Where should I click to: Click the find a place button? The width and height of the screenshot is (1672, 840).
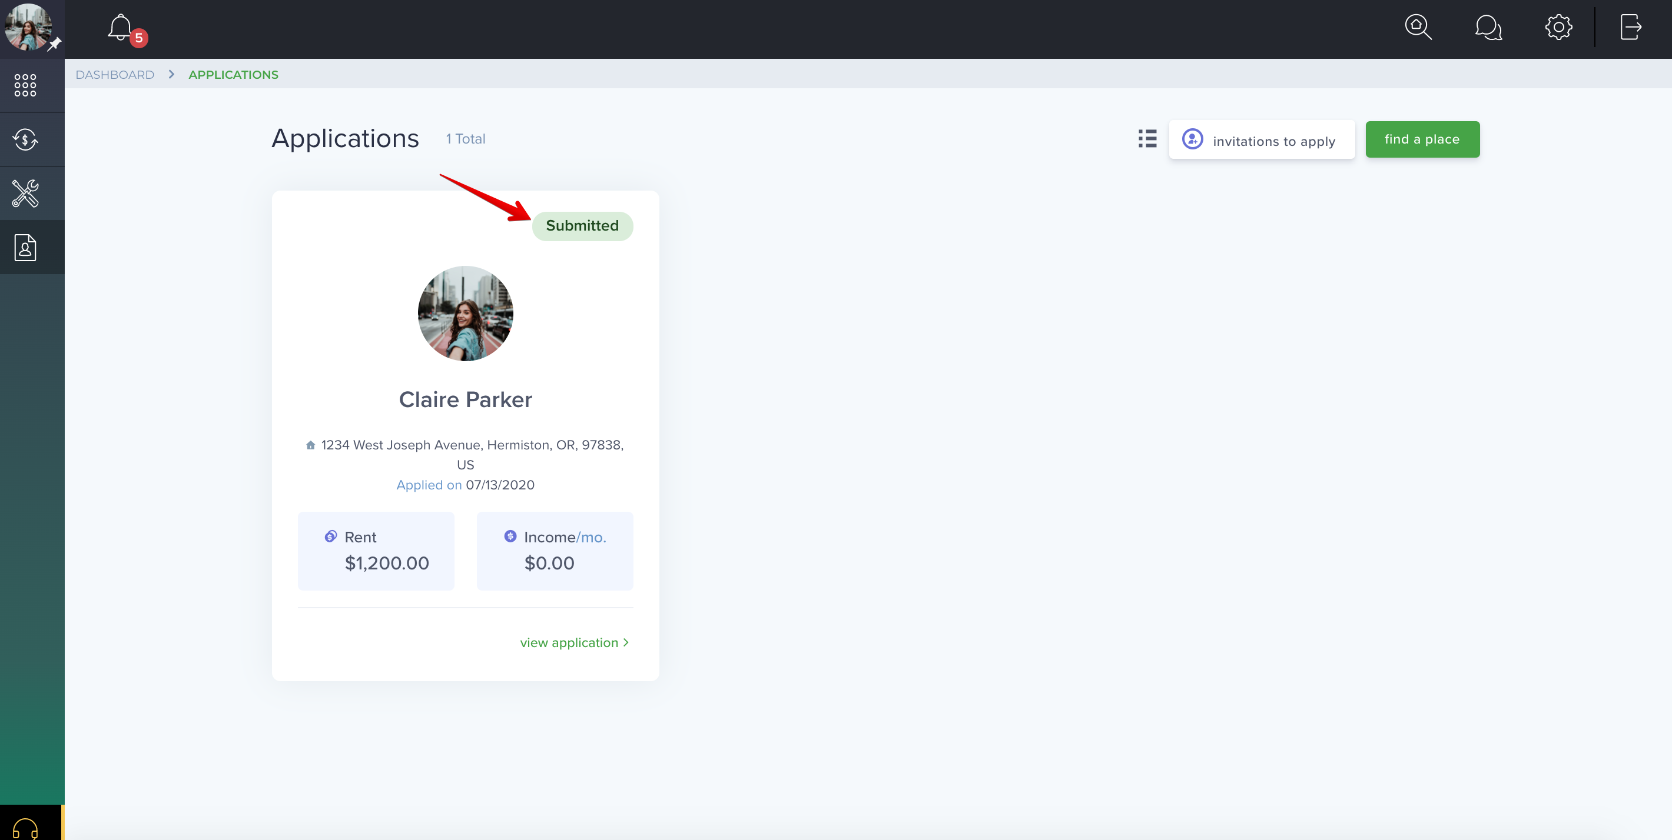1422,139
